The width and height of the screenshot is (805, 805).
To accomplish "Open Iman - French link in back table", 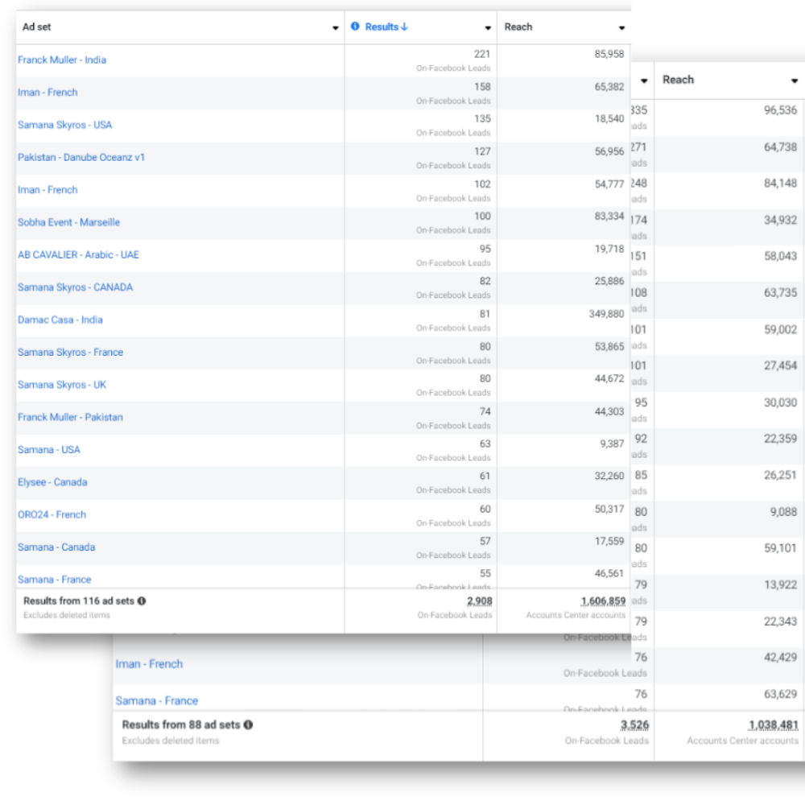I will [149, 664].
